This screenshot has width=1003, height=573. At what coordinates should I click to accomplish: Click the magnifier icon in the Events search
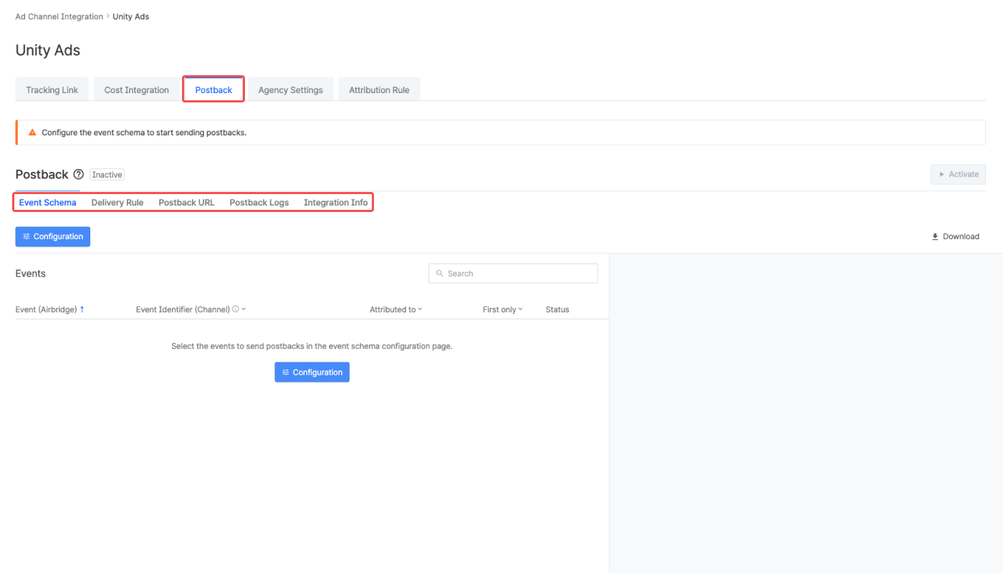440,274
